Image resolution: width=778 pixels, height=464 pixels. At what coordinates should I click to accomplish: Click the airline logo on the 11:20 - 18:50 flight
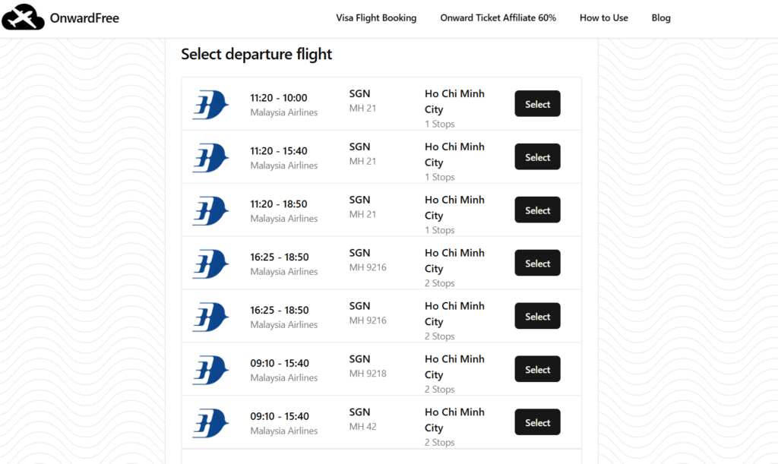pos(210,210)
